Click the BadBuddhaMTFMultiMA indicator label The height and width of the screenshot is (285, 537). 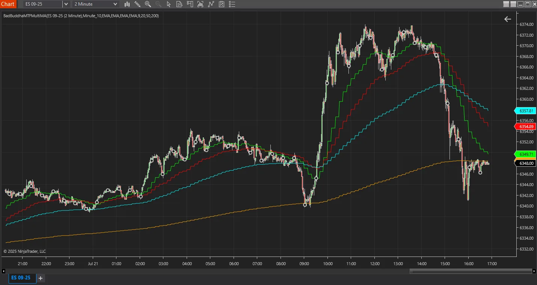pyautogui.click(x=81, y=16)
